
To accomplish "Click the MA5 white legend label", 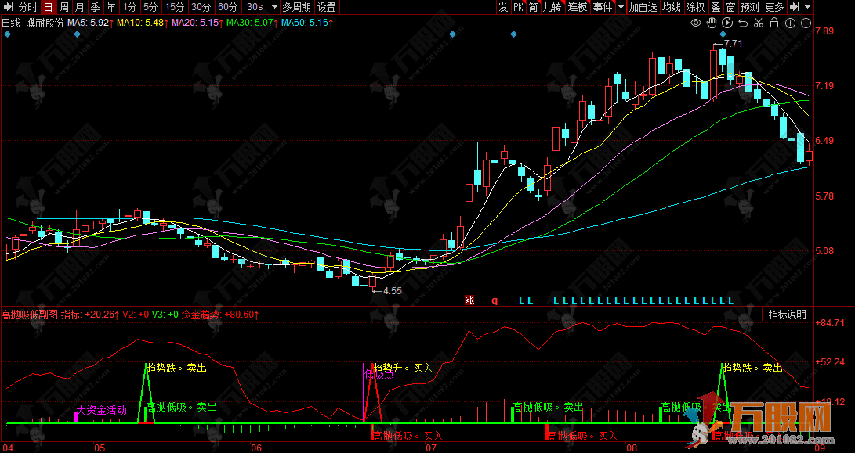I will click(88, 23).
